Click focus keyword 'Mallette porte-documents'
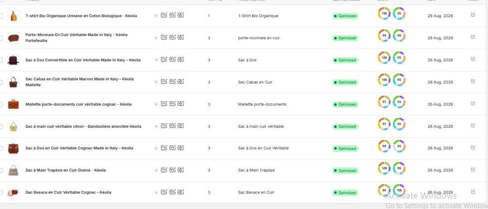This screenshot has height=209, width=488. pyautogui.click(x=262, y=104)
